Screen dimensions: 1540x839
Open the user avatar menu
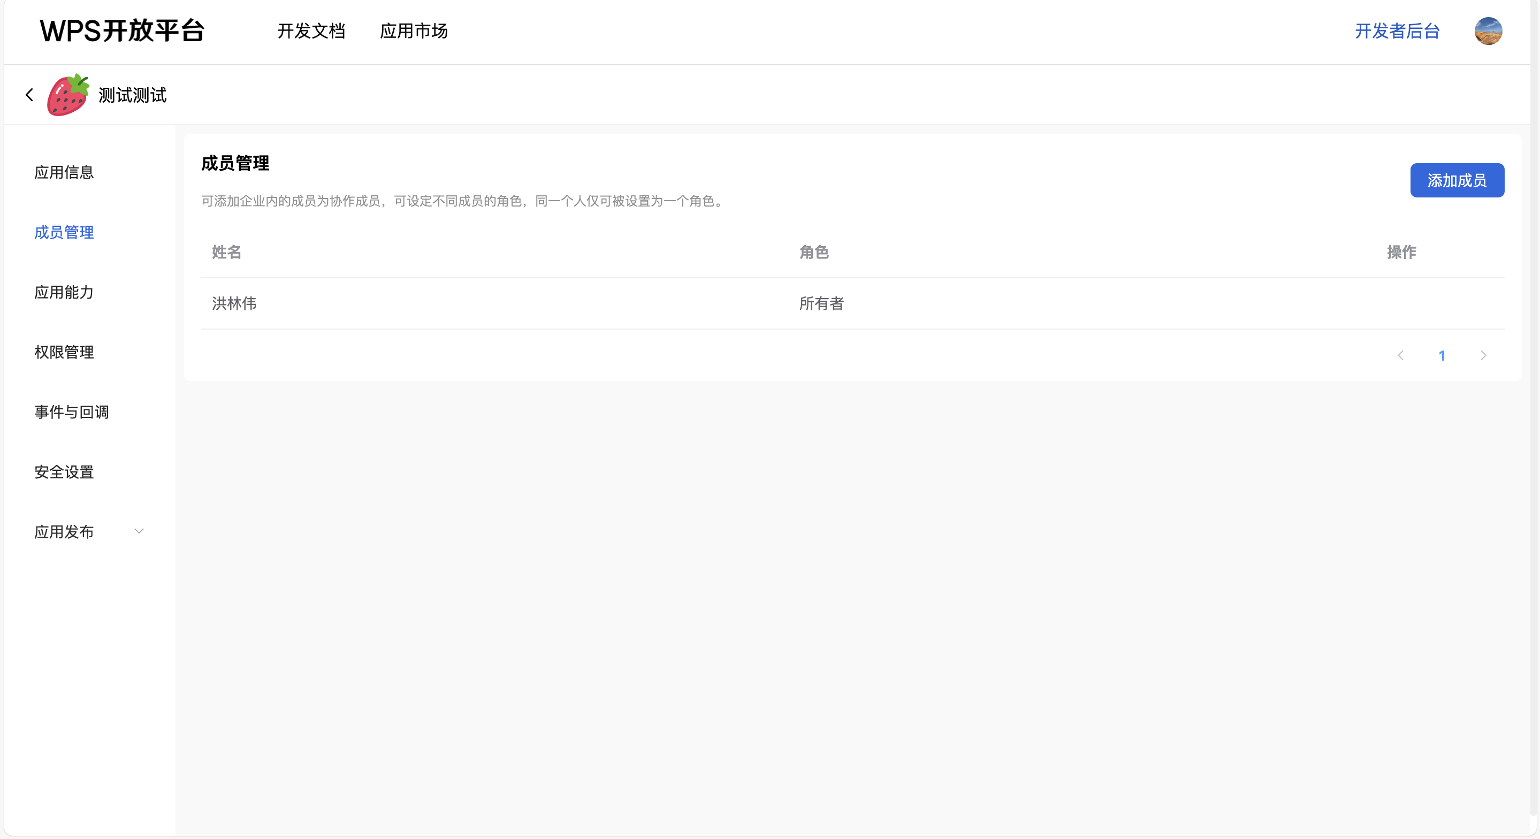(1488, 31)
